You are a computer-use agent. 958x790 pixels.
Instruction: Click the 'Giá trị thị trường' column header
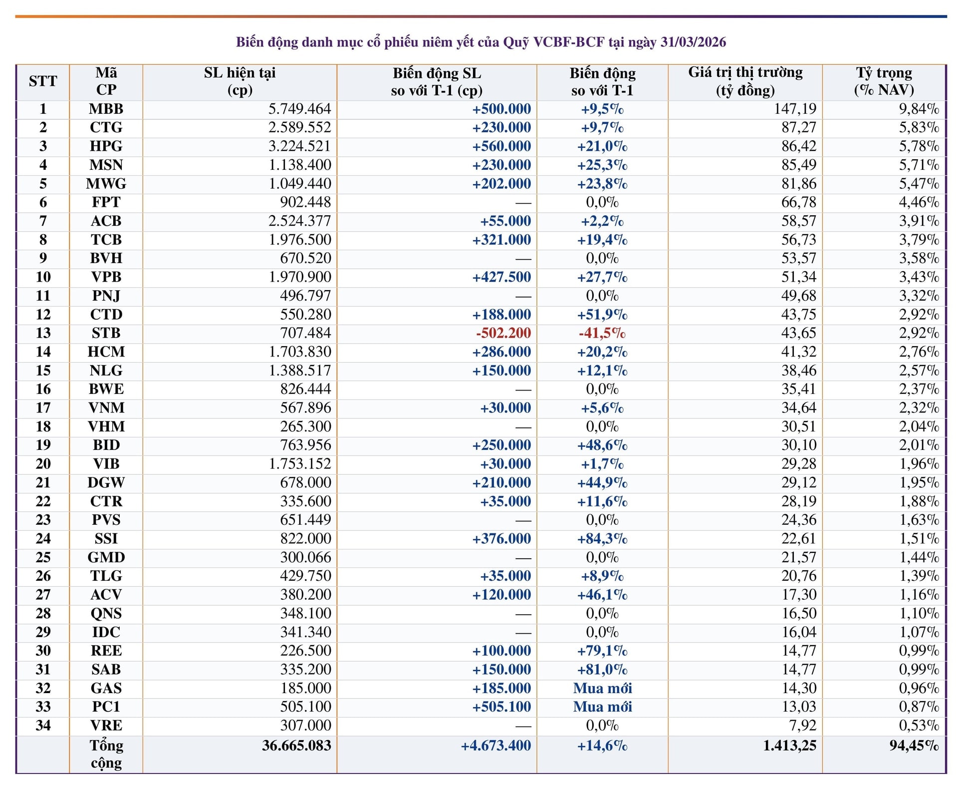click(745, 81)
